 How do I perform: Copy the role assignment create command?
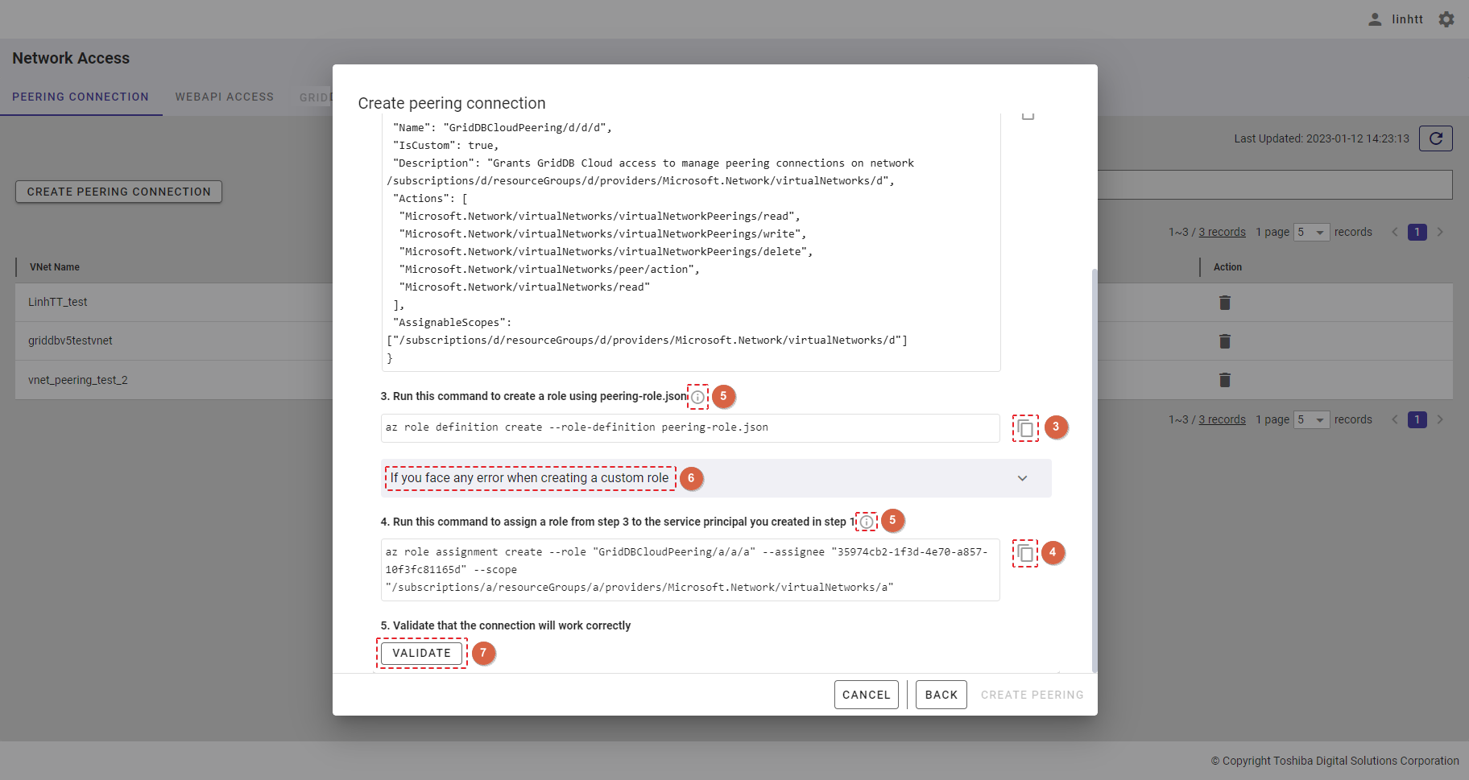click(x=1024, y=553)
